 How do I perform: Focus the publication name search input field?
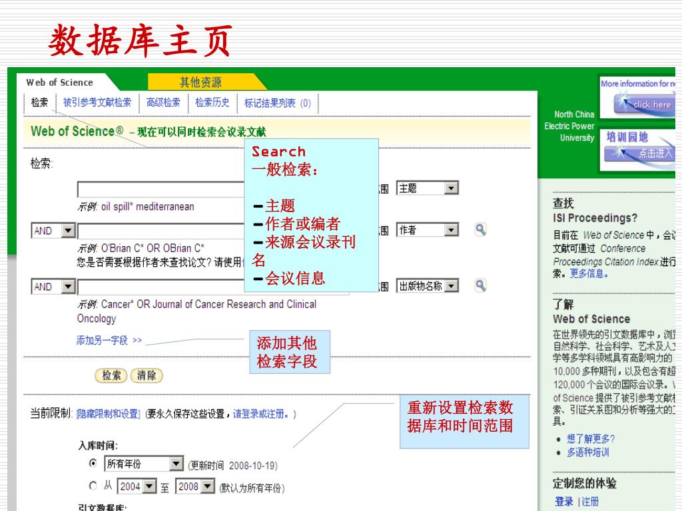click(x=161, y=287)
